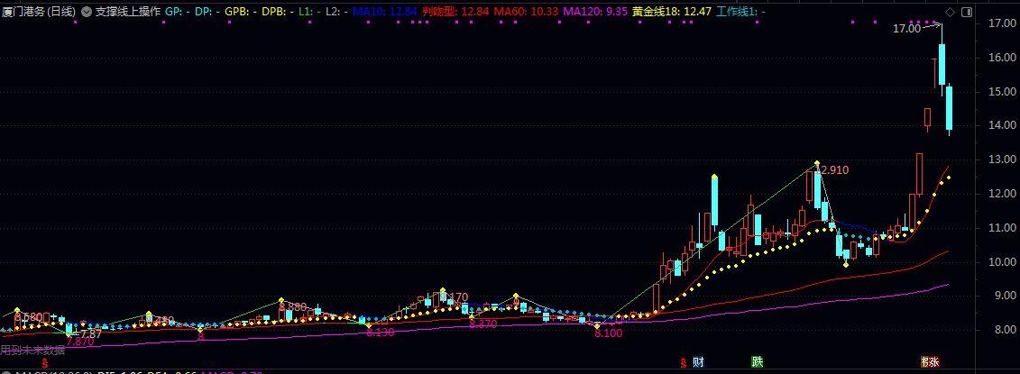Click the 用到未来数据 warning text
The image size is (1020, 374).
coord(32,351)
